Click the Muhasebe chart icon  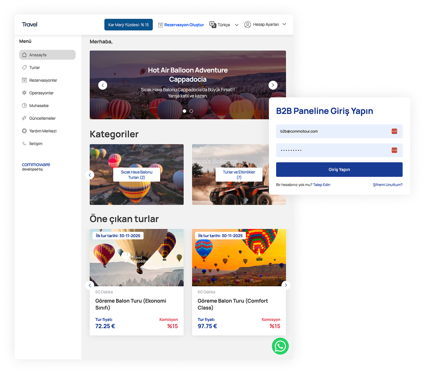click(24, 106)
